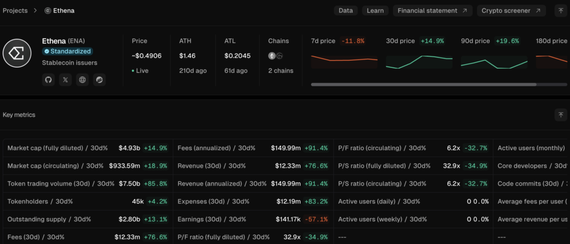The width and height of the screenshot is (570, 244).
Task: Click the $12.19m expenses value
Action: coord(289,201)
